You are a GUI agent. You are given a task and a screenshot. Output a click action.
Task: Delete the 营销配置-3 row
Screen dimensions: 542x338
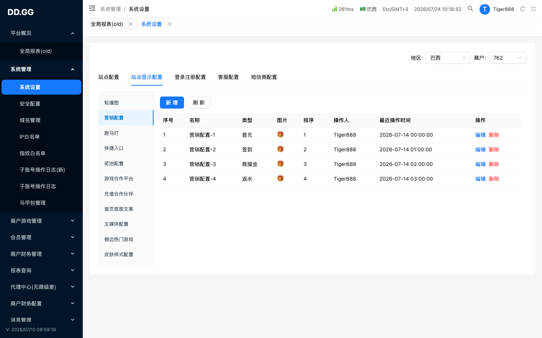(494, 164)
